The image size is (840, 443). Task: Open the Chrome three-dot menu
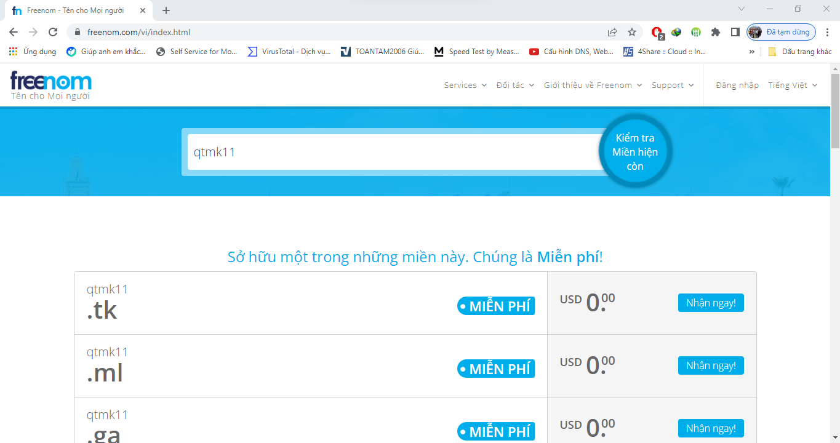coord(826,32)
